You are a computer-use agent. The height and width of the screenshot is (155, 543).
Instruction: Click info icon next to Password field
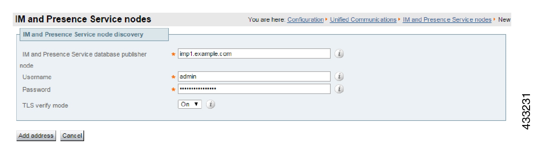(339, 89)
